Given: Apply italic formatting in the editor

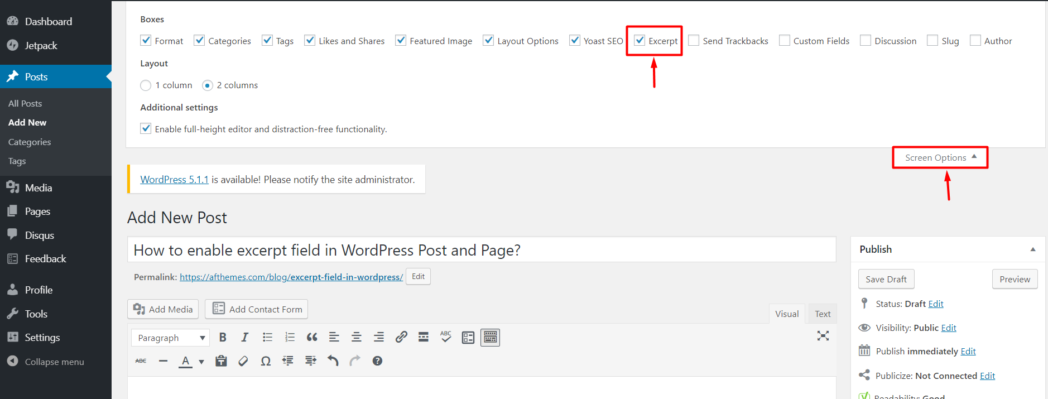Looking at the screenshot, I should (244, 337).
